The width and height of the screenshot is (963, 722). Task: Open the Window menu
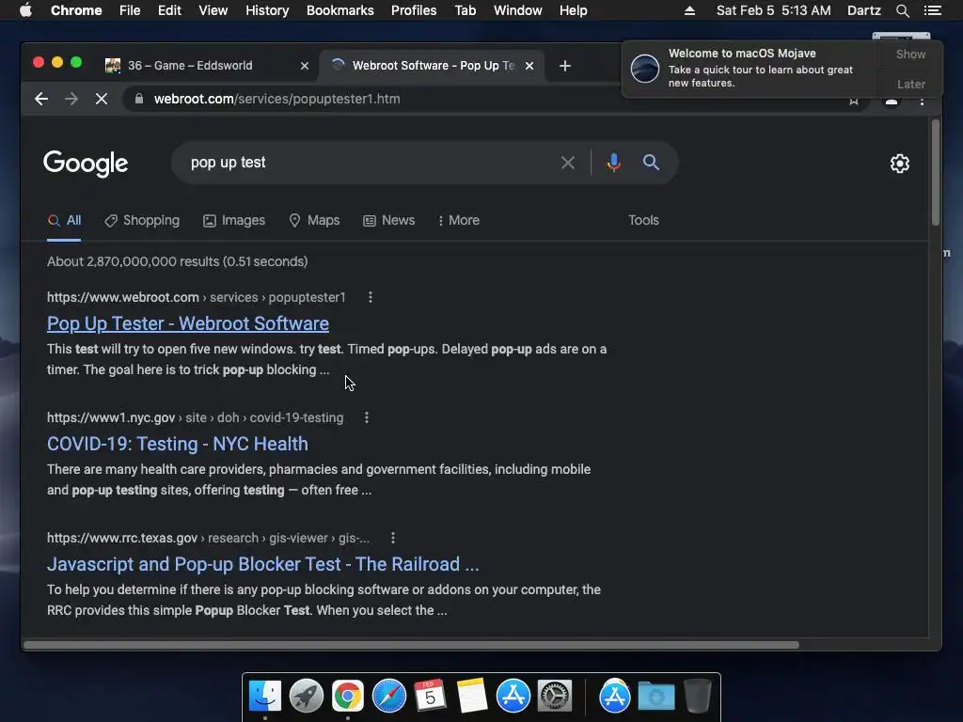(518, 10)
